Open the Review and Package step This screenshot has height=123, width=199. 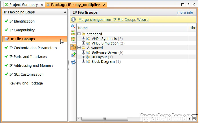point(26,83)
